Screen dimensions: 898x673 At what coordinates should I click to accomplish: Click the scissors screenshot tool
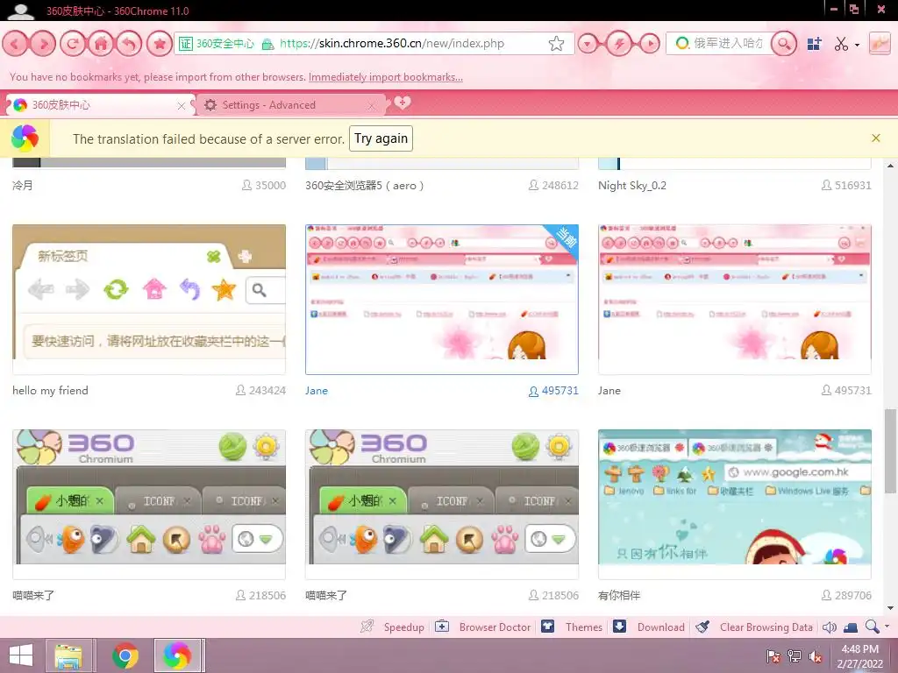841,44
